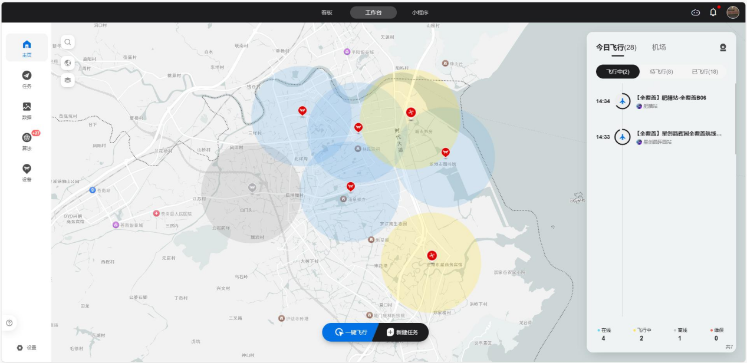
Task: Click the robot assistant icon in top bar
Action: click(696, 12)
